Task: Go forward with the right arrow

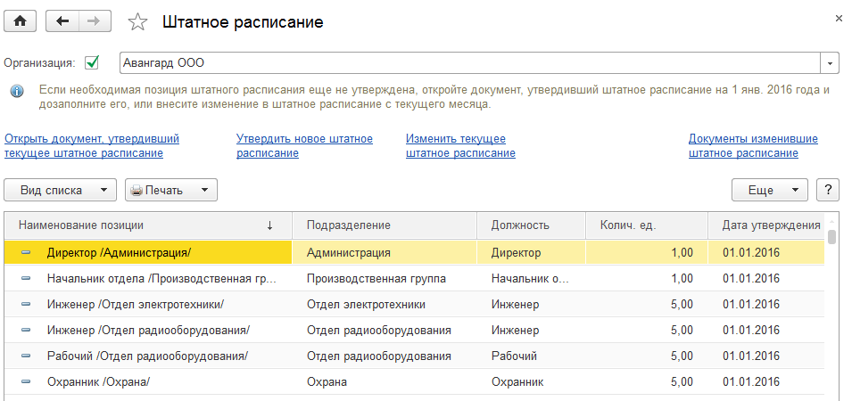Action: tap(95, 21)
